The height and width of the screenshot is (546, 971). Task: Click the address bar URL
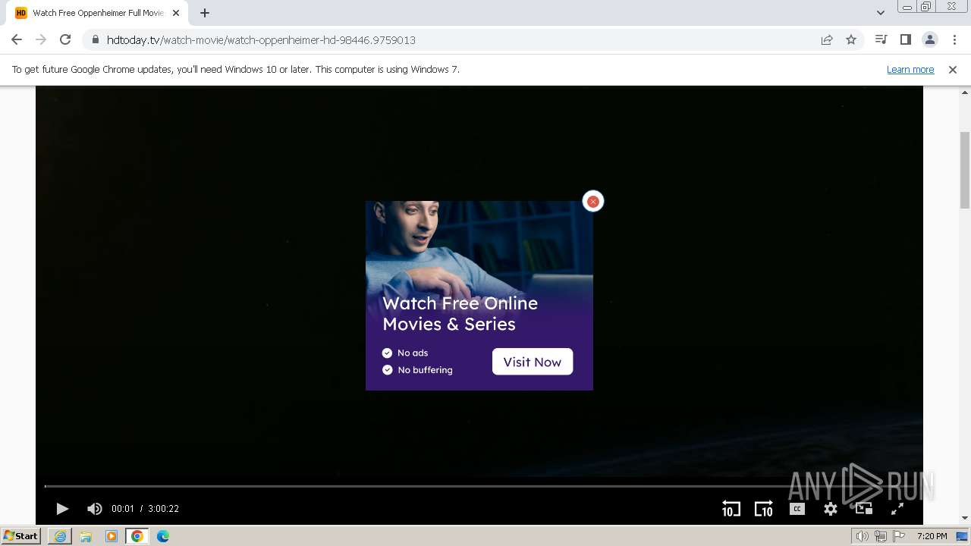[x=261, y=39]
